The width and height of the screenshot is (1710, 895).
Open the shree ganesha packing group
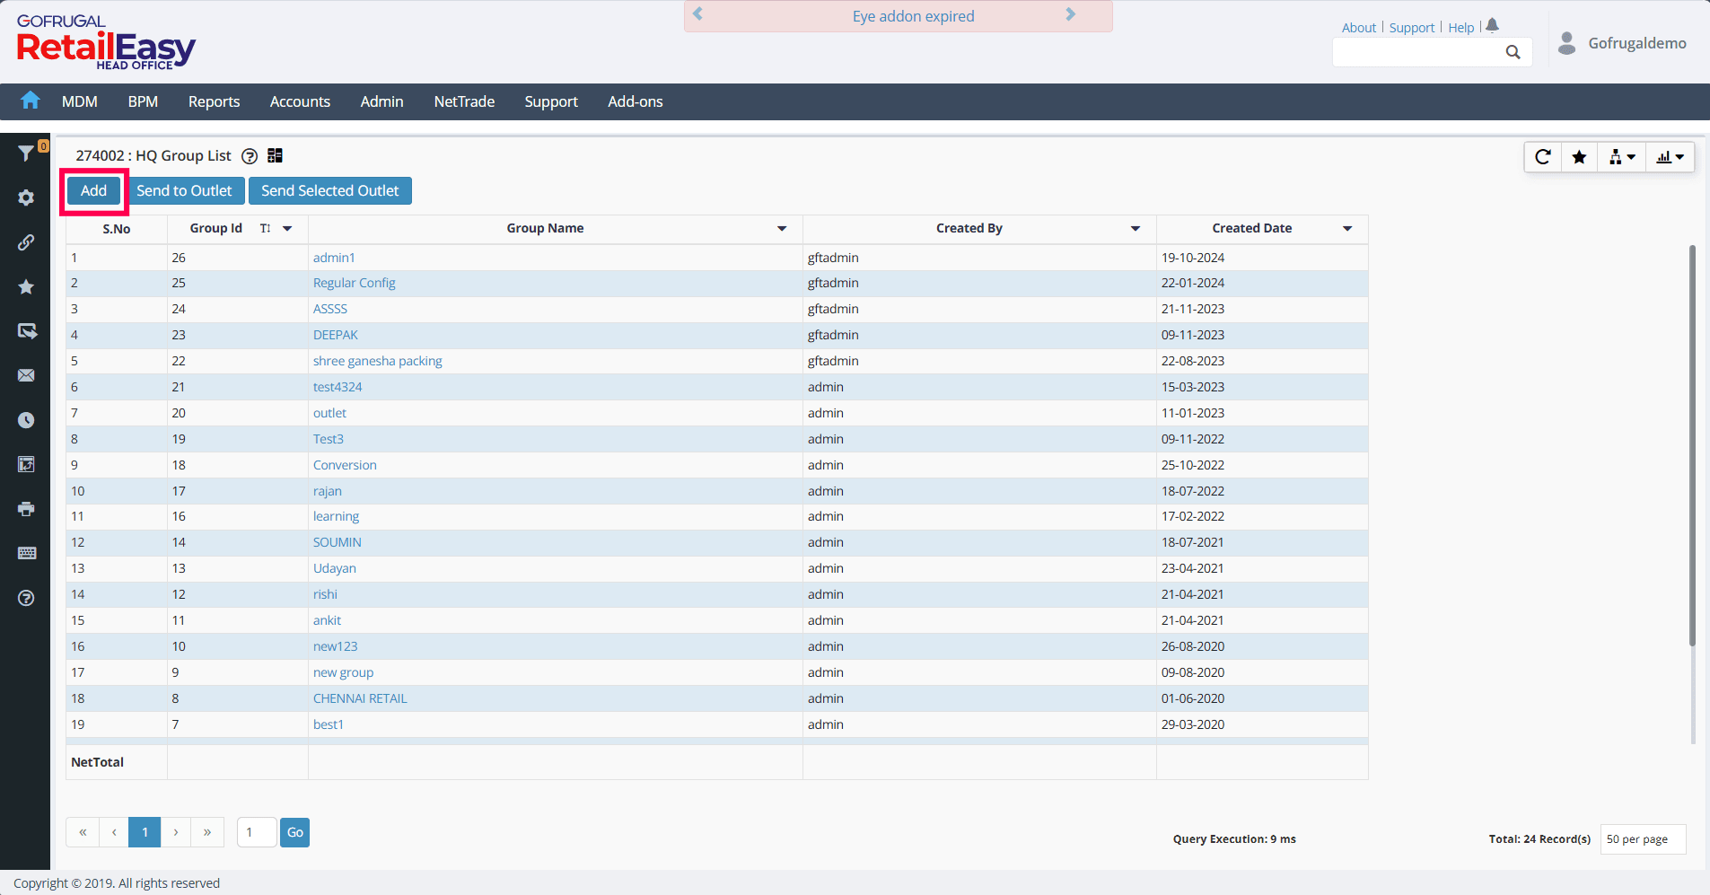(377, 361)
